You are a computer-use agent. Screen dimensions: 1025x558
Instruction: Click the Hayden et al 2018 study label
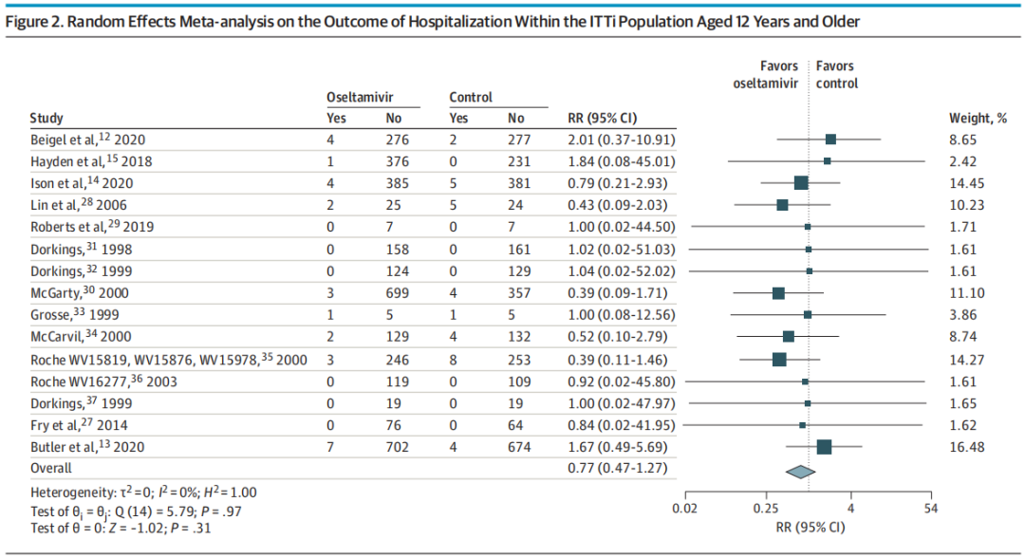(x=91, y=161)
